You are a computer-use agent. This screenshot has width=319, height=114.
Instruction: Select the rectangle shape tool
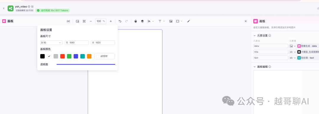(x=178, y=21)
